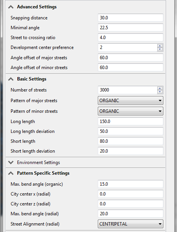Image resolution: width=177 pixels, height=232 pixels.
Task: Click the Long length label
Action: pyautogui.click(x=23, y=122)
